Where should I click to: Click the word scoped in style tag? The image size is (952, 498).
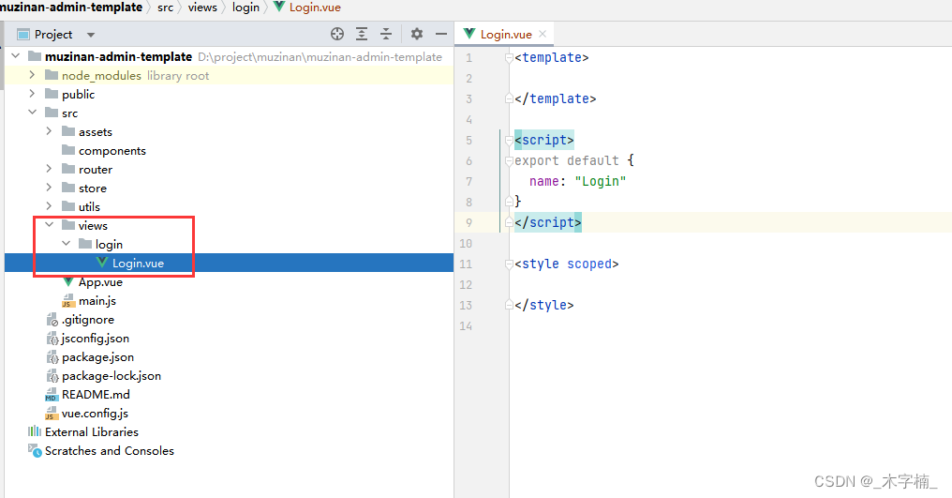point(589,264)
